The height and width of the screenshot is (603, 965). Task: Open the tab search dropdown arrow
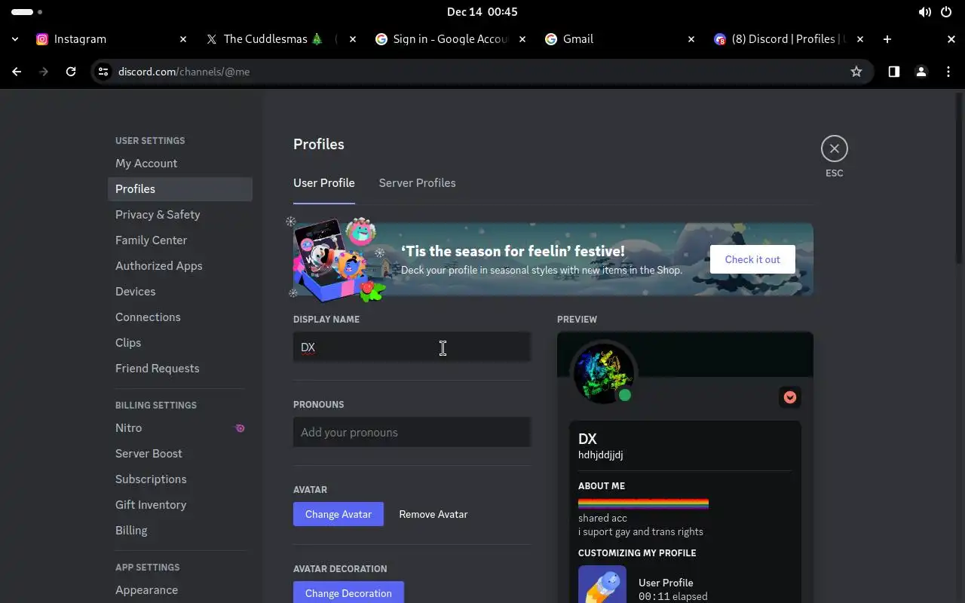15,39
